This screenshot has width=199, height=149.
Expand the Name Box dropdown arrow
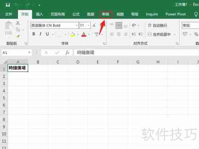pos(29,52)
